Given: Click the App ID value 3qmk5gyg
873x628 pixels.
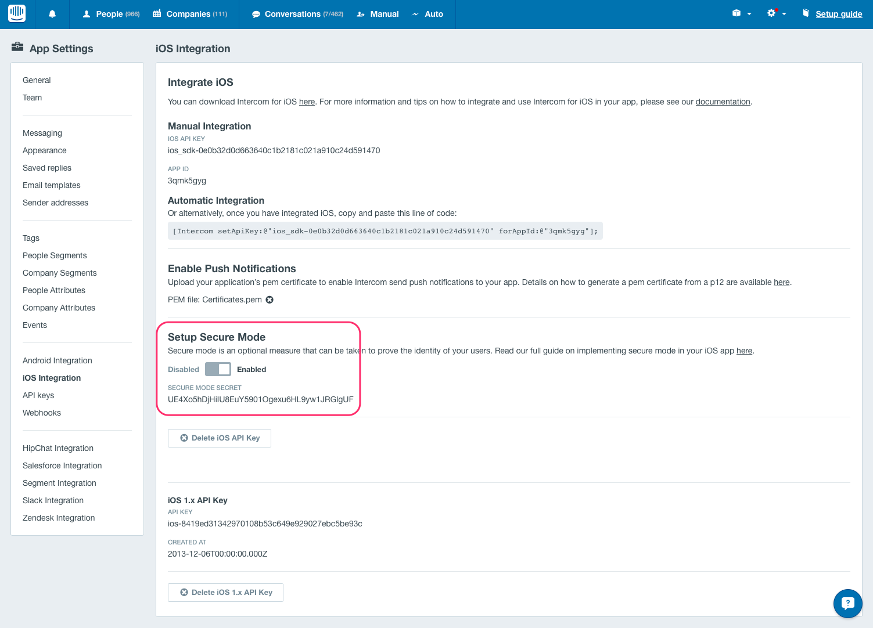Looking at the screenshot, I should (x=187, y=181).
